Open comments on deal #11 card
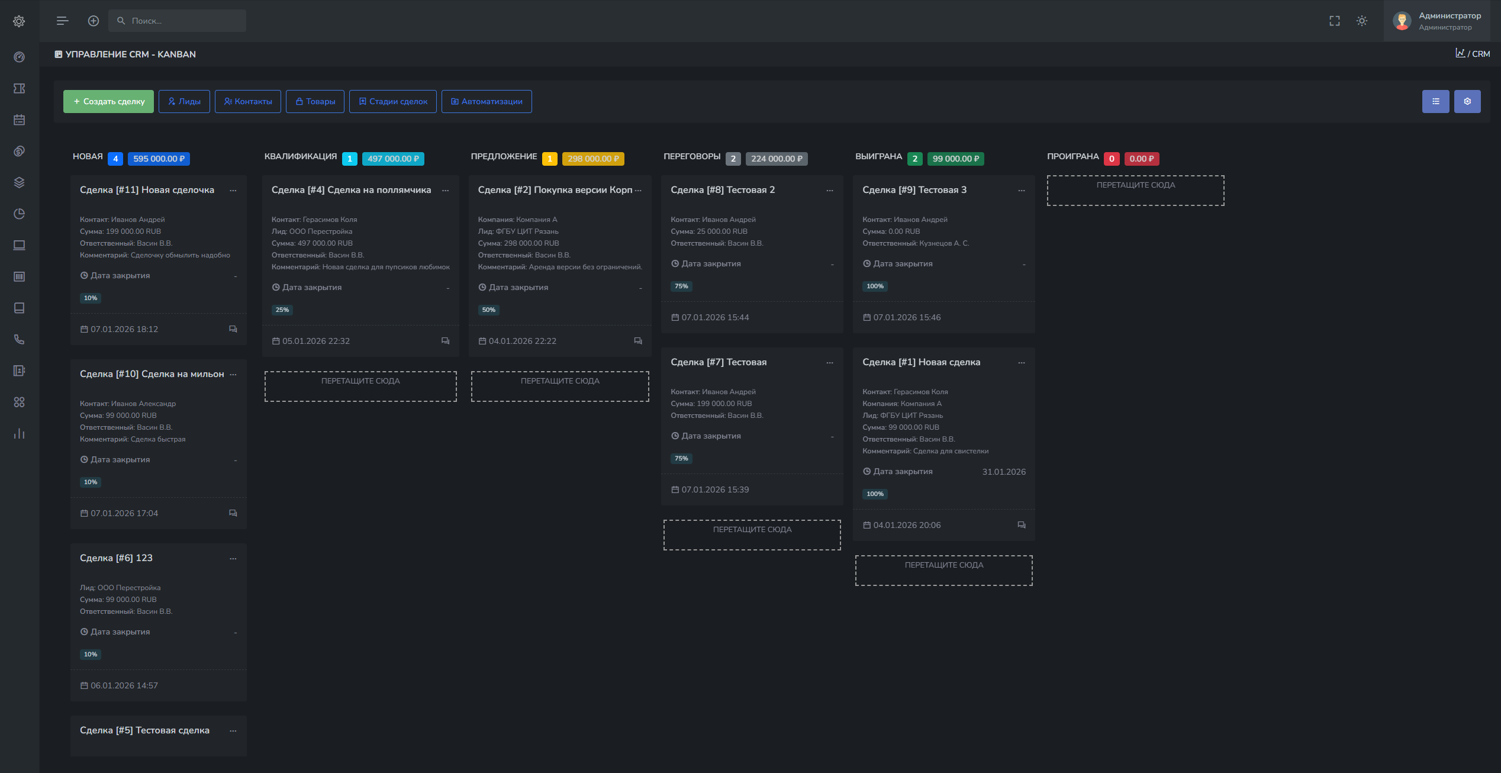Image resolution: width=1501 pixels, height=773 pixels. coord(233,329)
